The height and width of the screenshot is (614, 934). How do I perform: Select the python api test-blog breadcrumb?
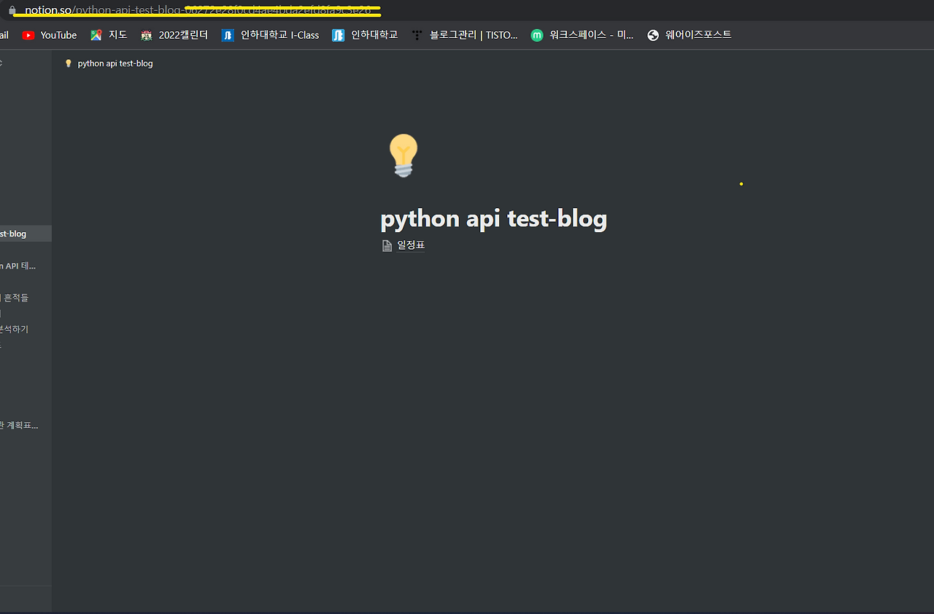click(x=116, y=63)
